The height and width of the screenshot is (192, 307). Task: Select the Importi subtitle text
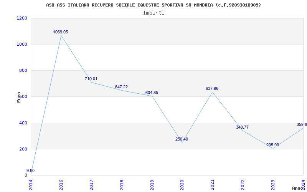[x=153, y=13]
